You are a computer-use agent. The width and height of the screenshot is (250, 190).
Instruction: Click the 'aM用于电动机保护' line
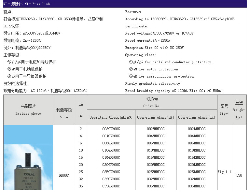(25, 69)
